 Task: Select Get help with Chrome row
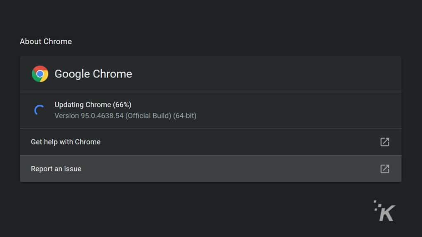tap(211, 142)
